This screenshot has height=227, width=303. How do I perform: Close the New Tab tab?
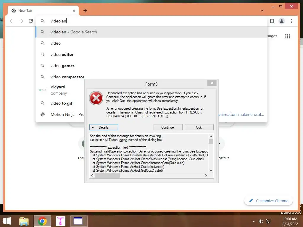point(74,11)
